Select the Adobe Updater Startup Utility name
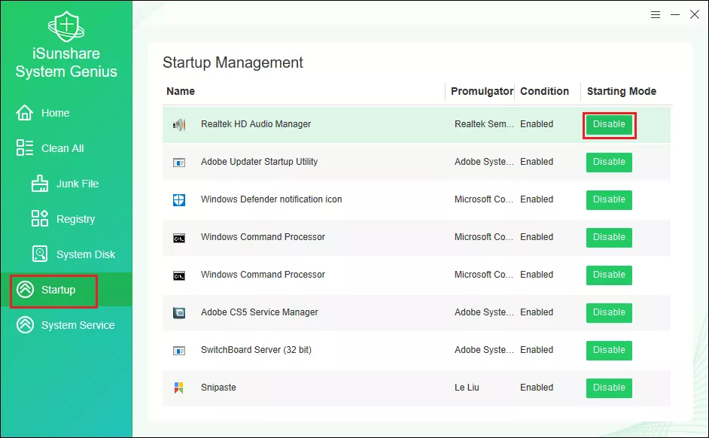Image resolution: width=709 pixels, height=438 pixels. (259, 162)
